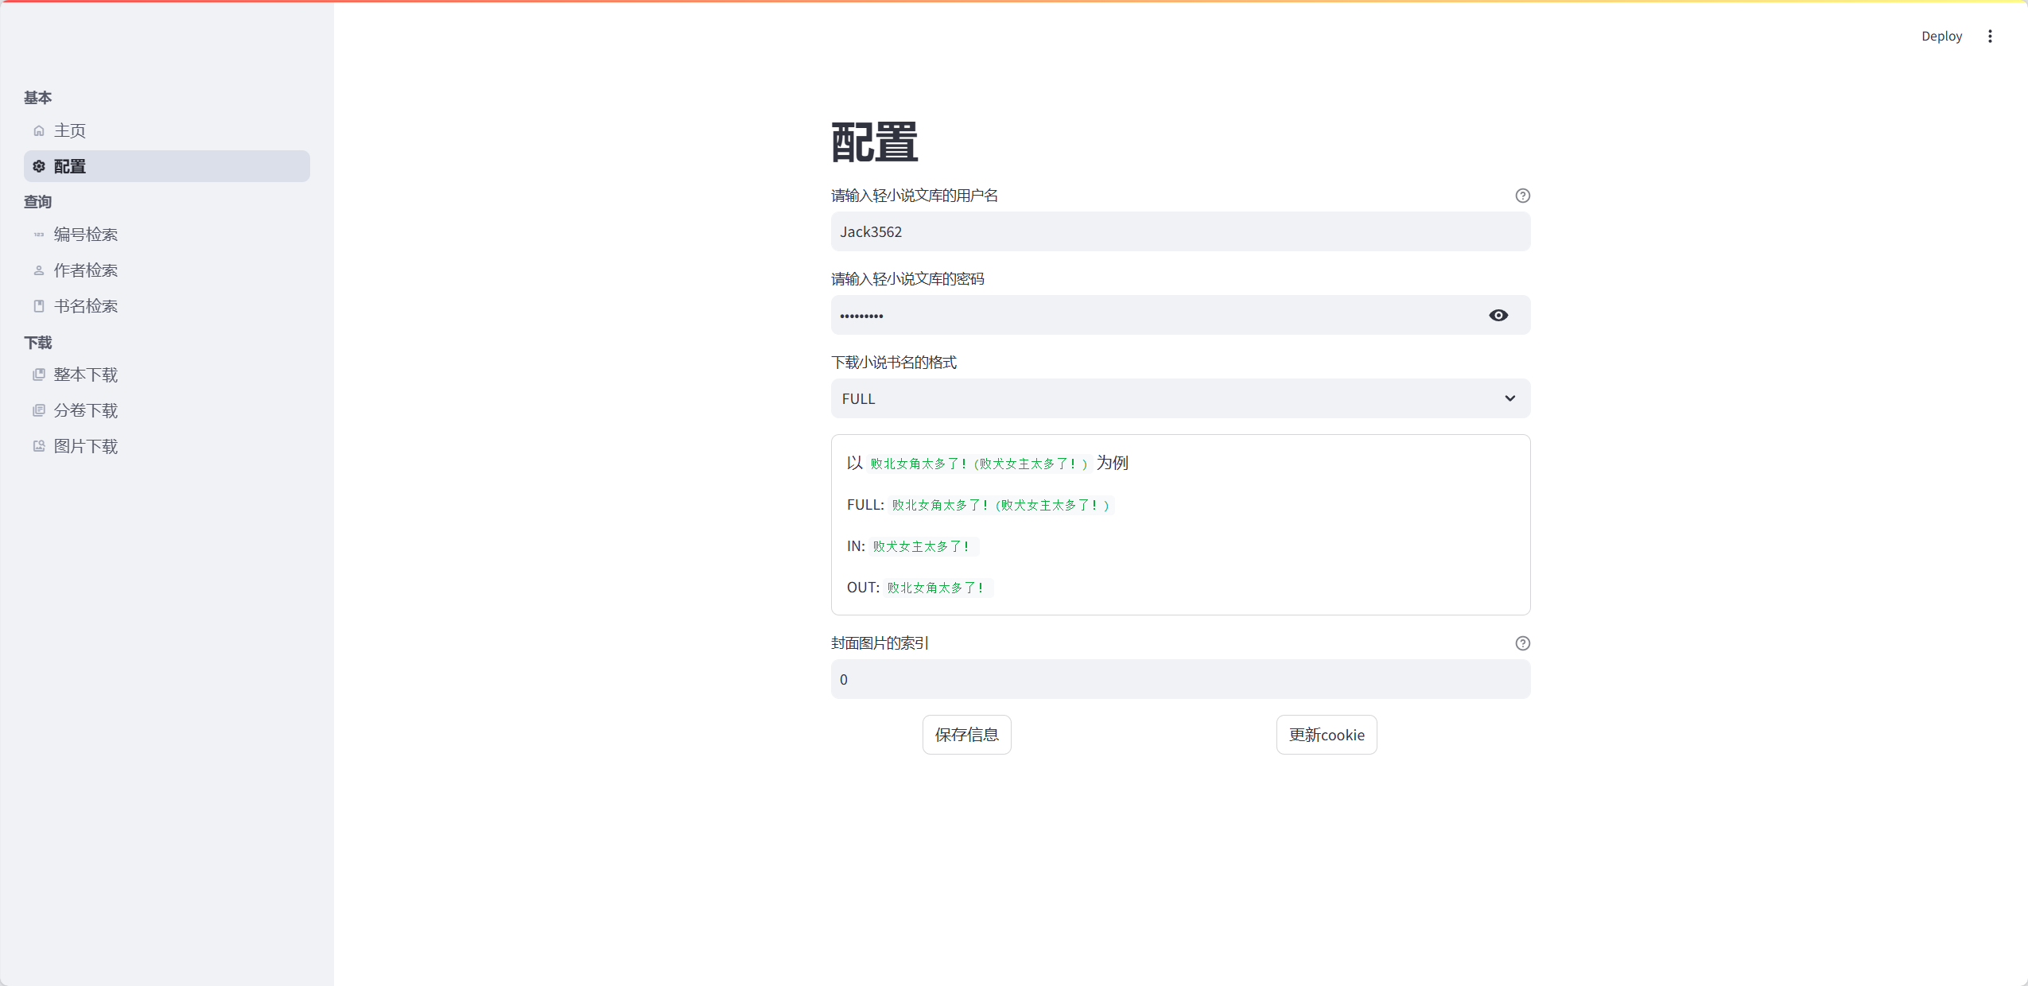
Task: Click the 更新cookie button
Action: [x=1326, y=735]
